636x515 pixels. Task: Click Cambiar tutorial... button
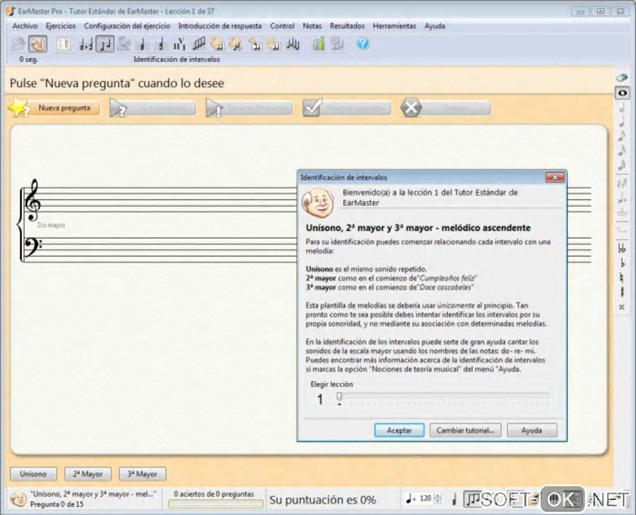coord(465,430)
